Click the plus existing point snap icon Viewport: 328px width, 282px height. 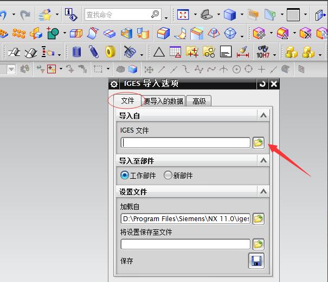pyautogui.click(x=261, y=69)
